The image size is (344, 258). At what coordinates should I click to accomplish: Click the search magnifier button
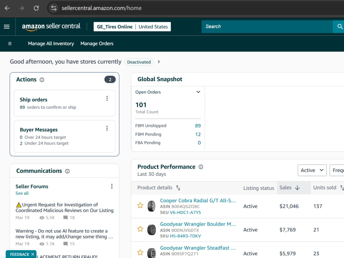click(340, 26)
